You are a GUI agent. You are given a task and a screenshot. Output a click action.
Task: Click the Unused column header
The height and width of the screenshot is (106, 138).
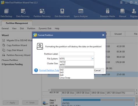pyautogui.click(x=118, y=34)
